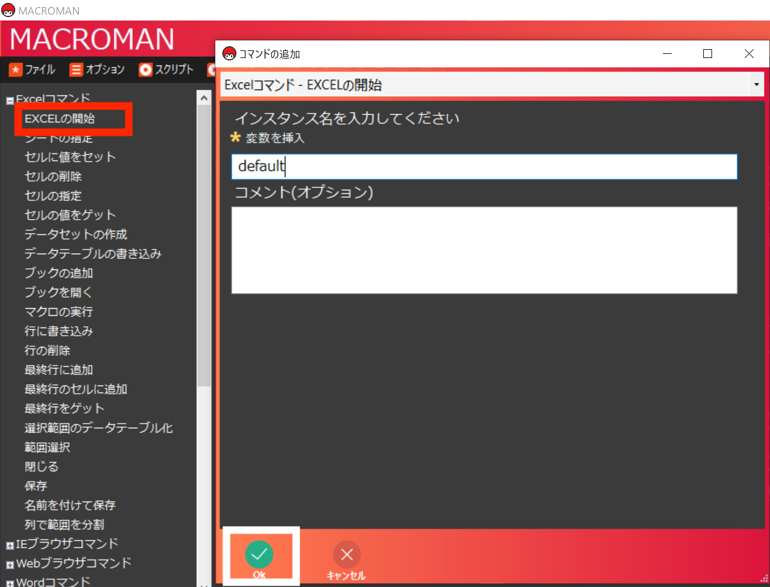
Task: Click the red cancel (キャンセル) X icon
Action: pos(347,554)
